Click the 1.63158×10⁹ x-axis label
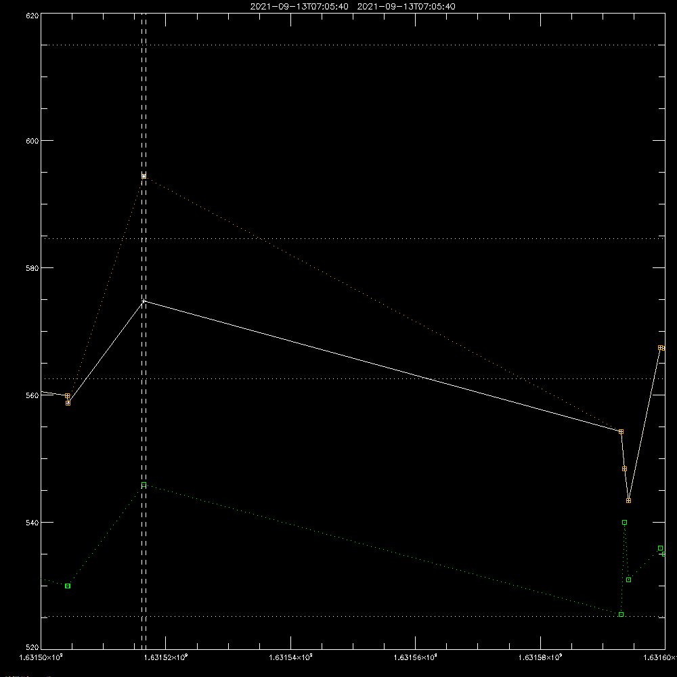 pyautogui.click(x=540, y=657)
